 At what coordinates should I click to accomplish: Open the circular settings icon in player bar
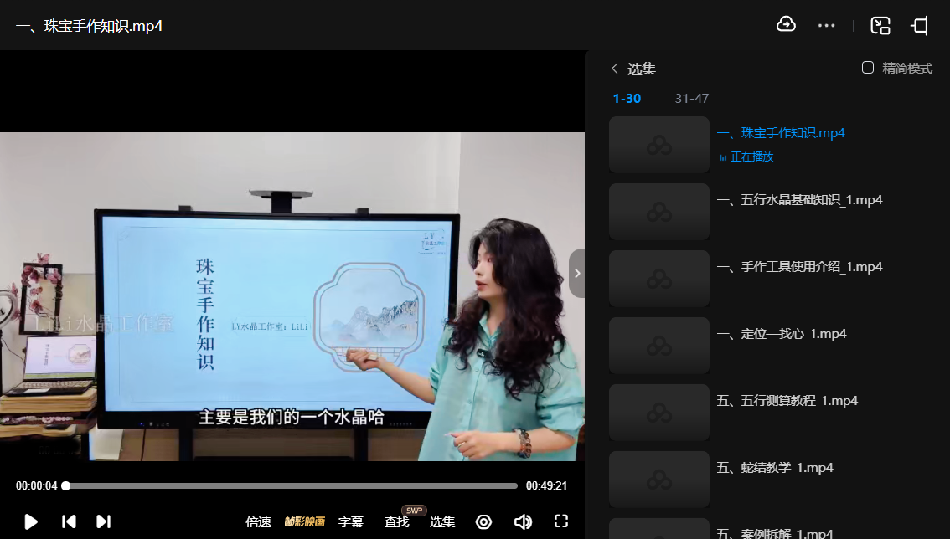(x=483, y=521)
